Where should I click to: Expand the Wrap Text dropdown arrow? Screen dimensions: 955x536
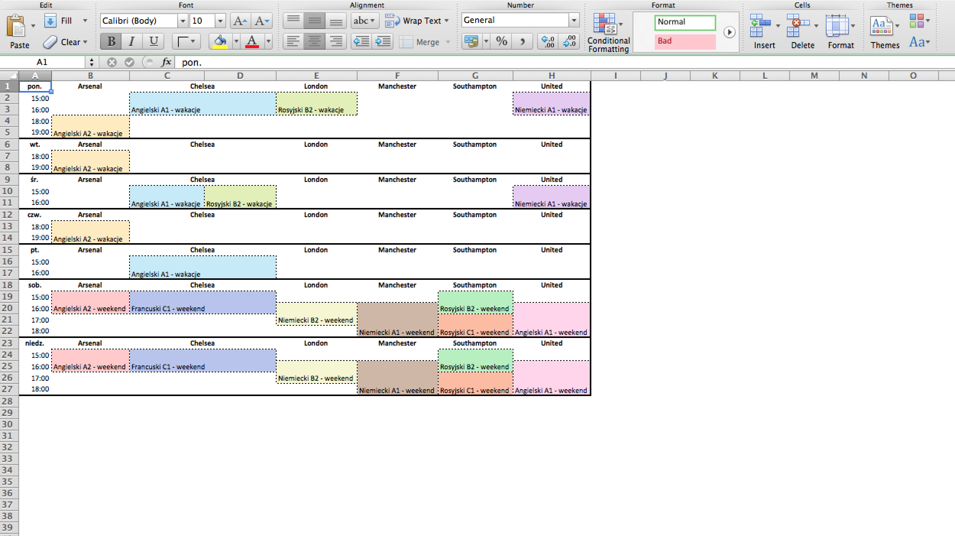(447, 21)
